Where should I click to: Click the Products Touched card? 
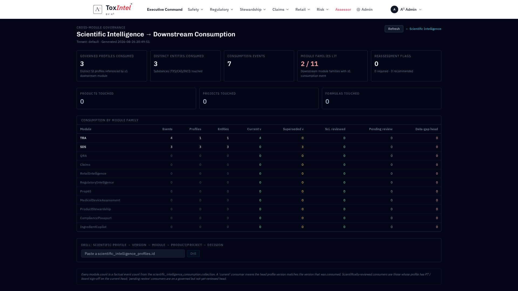pos(136,98)
